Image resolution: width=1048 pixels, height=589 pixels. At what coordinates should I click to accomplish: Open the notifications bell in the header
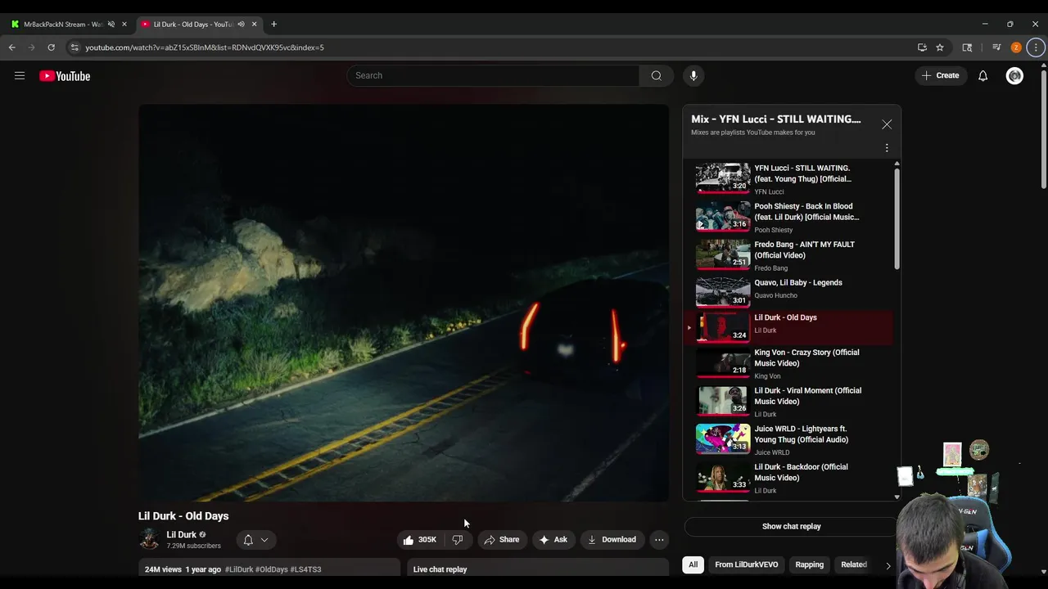point(982,76)
